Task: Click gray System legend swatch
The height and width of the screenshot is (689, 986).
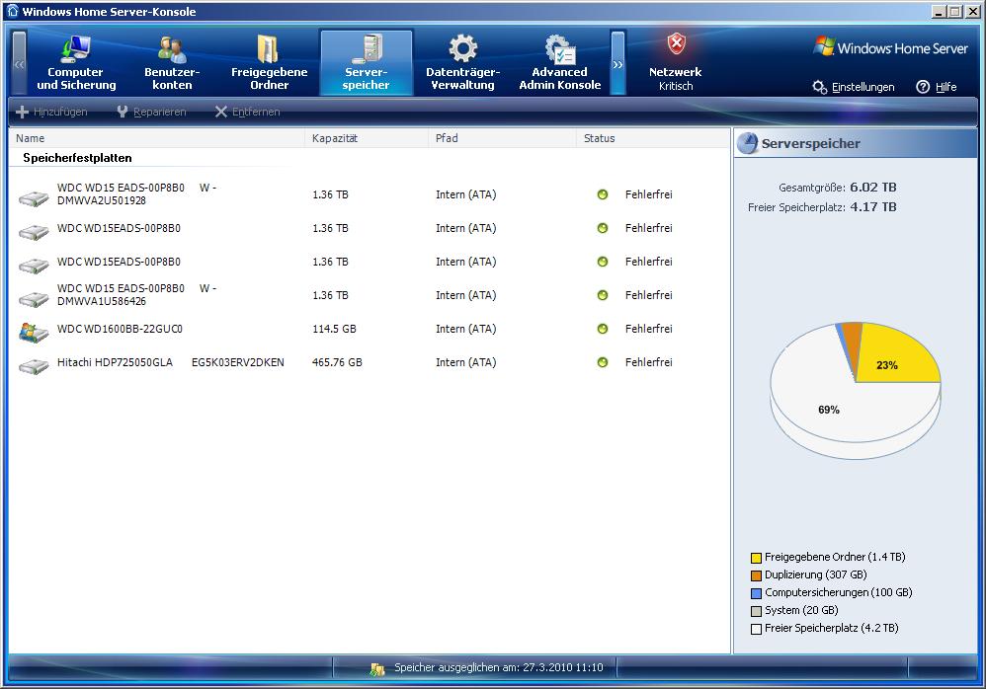Action: click(756, 611)
